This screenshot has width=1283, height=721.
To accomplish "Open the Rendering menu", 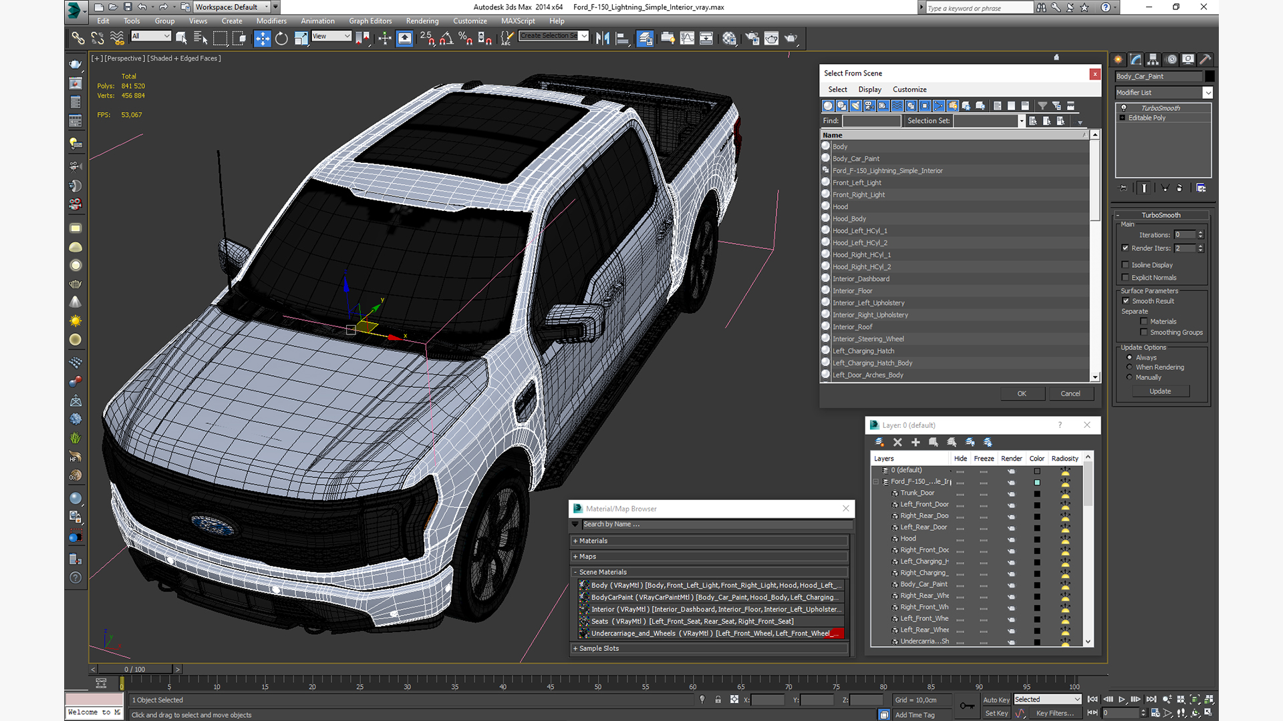I will (x=422, y=21).
